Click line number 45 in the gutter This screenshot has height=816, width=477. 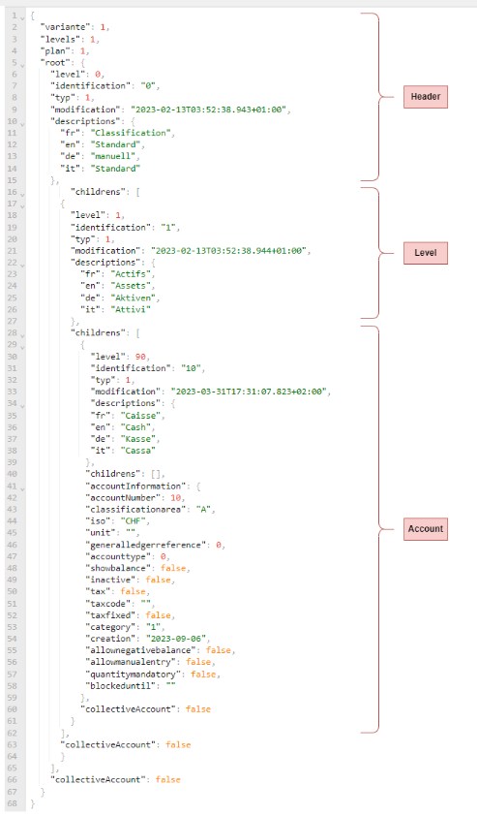coord(12,532)
